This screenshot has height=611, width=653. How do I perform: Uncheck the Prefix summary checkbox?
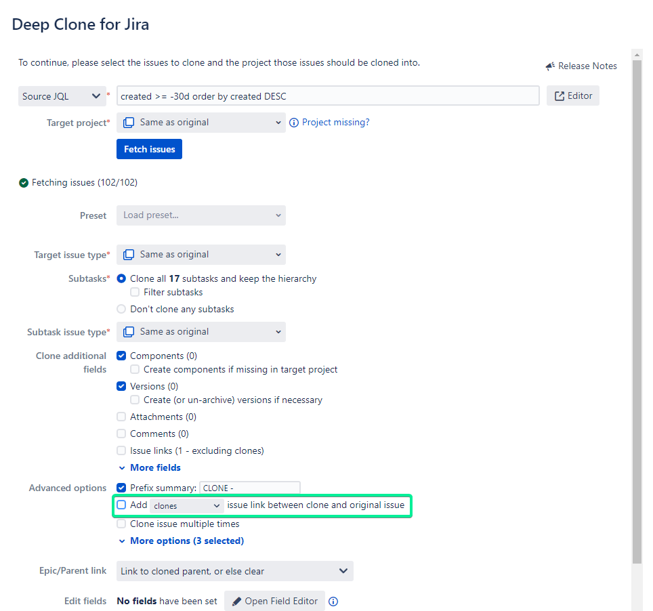tap(121, 487)
